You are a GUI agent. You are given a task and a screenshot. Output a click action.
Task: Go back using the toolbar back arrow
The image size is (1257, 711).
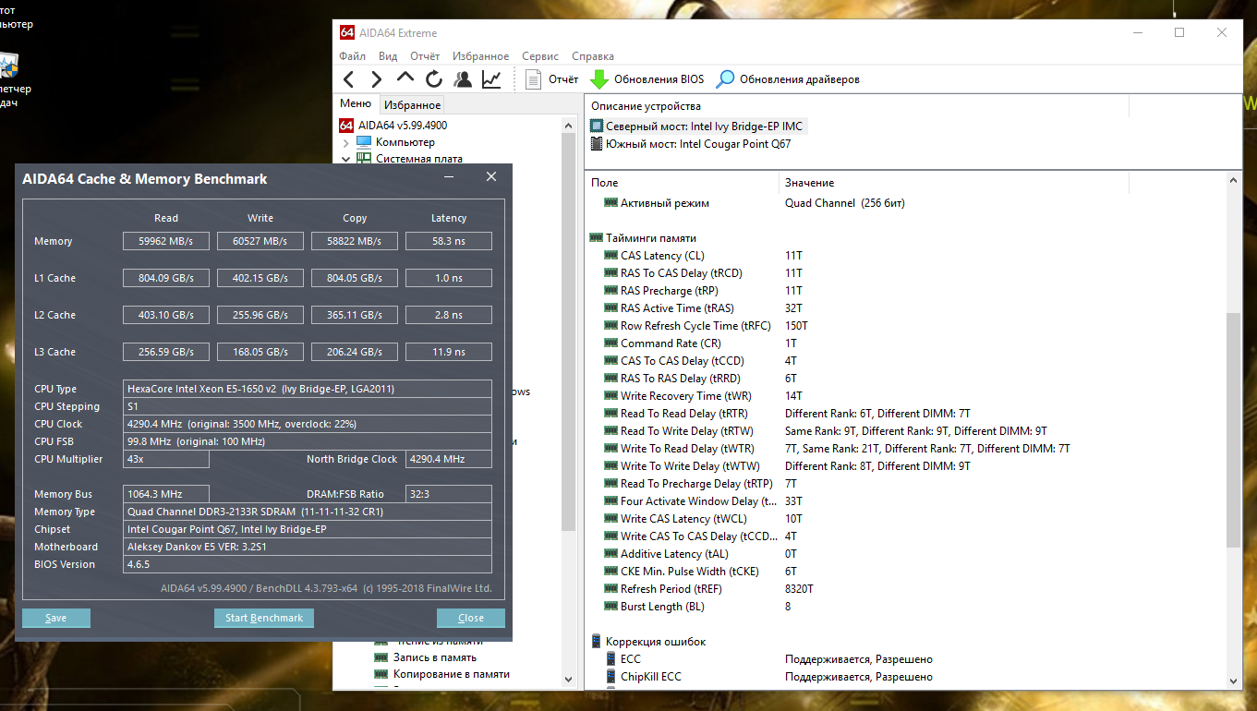348,79
